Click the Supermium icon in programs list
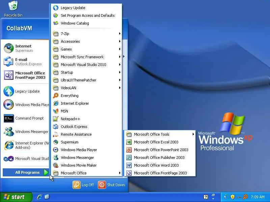 tap(56, 142)
